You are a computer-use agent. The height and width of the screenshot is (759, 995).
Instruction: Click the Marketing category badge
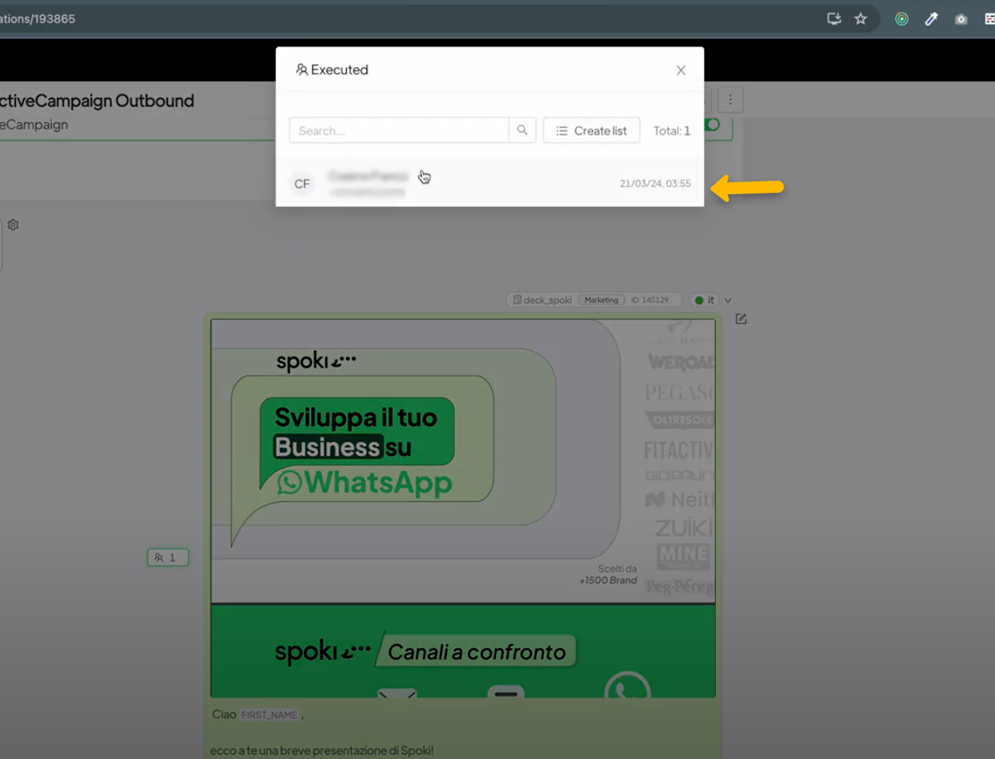[601, 300]
